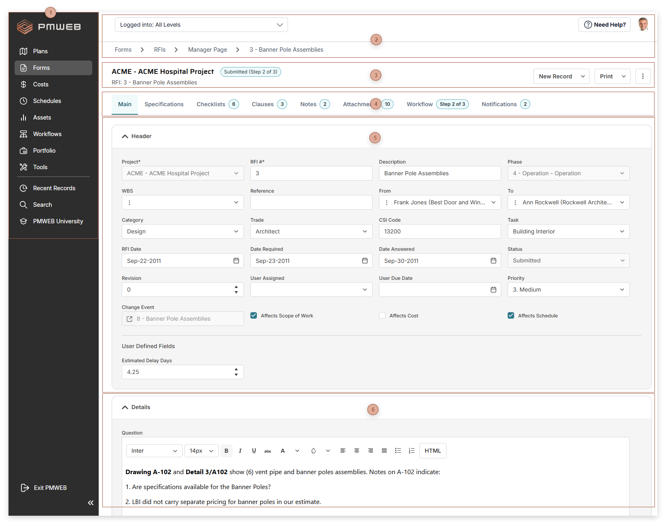Collapse the Header section

pos(125,136)
